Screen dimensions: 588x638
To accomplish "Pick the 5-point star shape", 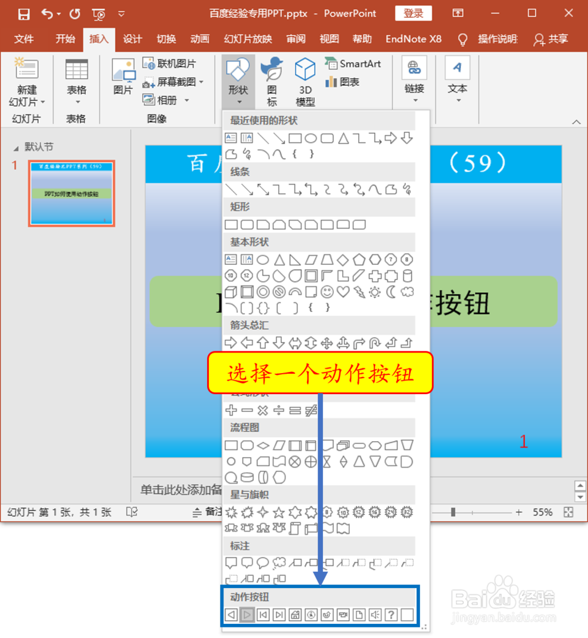I will click(x=279, y=512).
